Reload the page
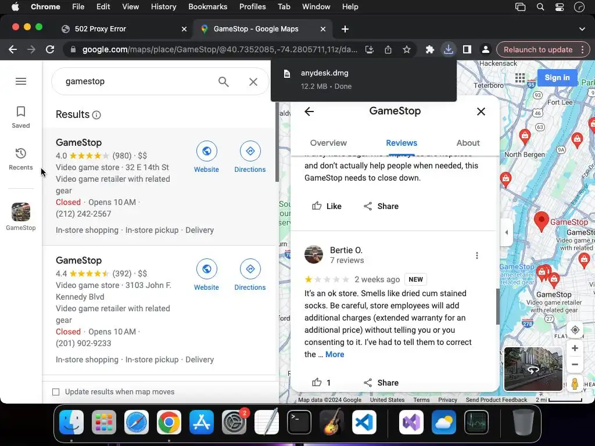This screenshot has width=595, height=446. 50,50
